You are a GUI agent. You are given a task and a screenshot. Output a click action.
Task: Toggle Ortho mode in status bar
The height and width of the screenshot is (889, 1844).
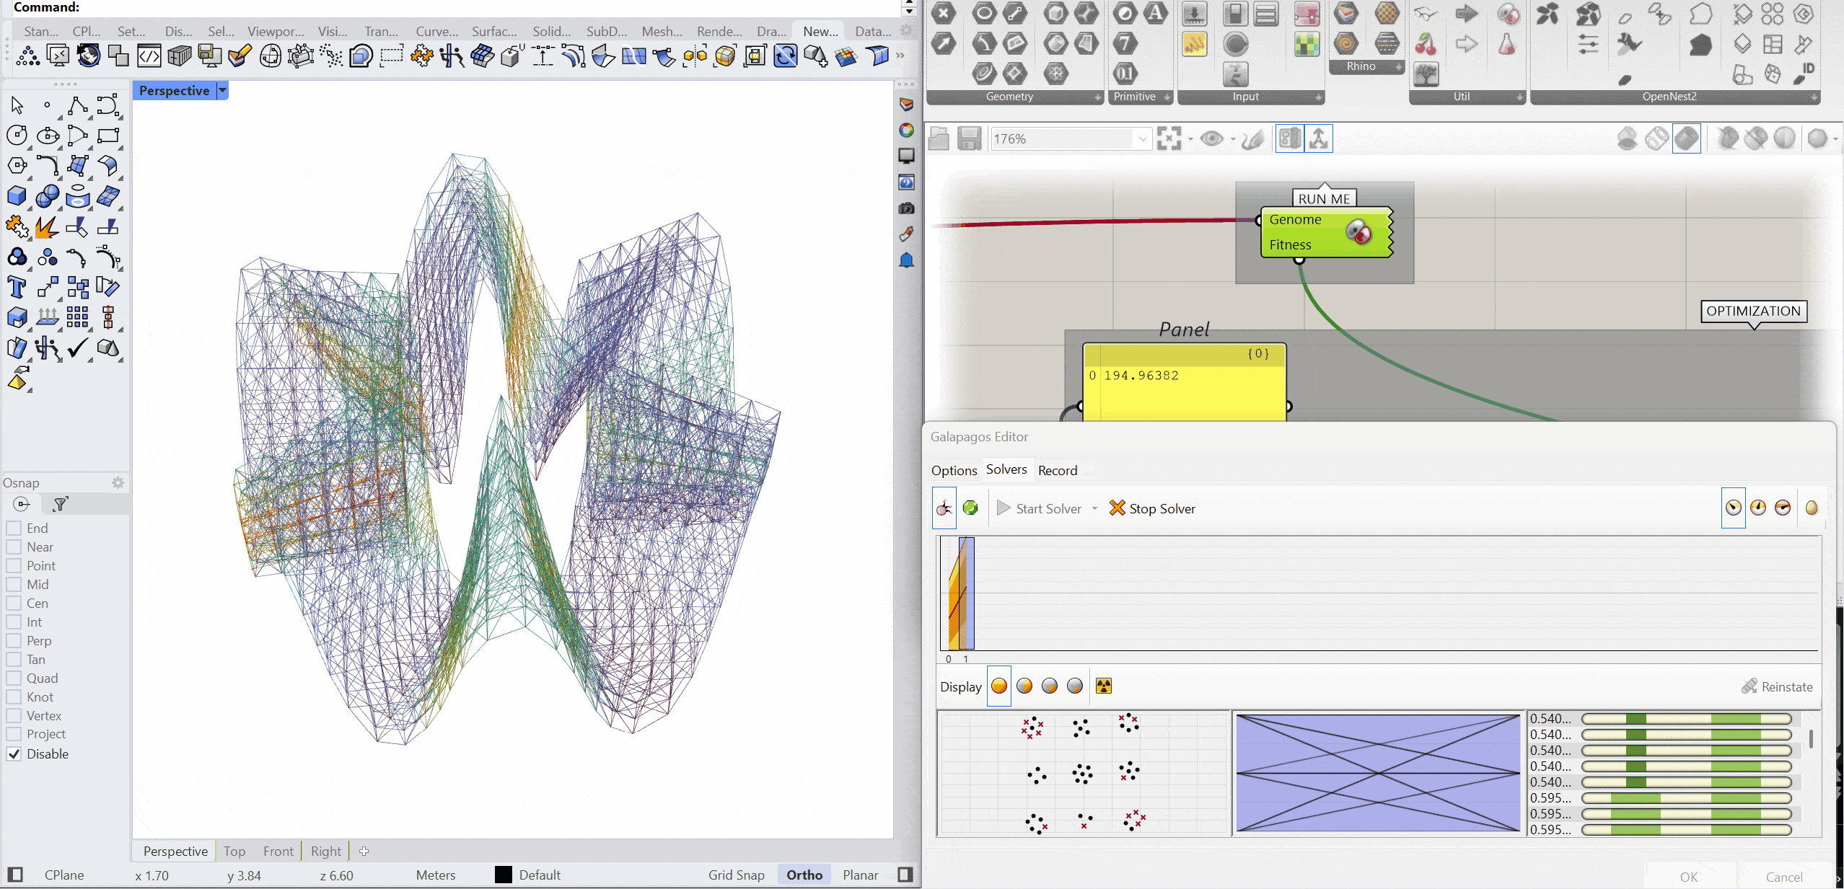[x=804, y=875]
